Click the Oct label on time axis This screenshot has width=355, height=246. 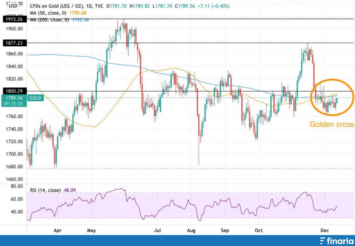259,231
